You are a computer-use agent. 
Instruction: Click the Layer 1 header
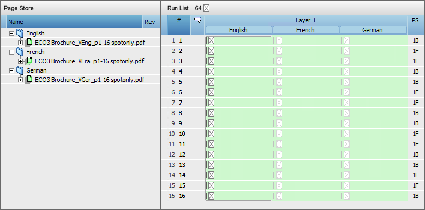306,21
